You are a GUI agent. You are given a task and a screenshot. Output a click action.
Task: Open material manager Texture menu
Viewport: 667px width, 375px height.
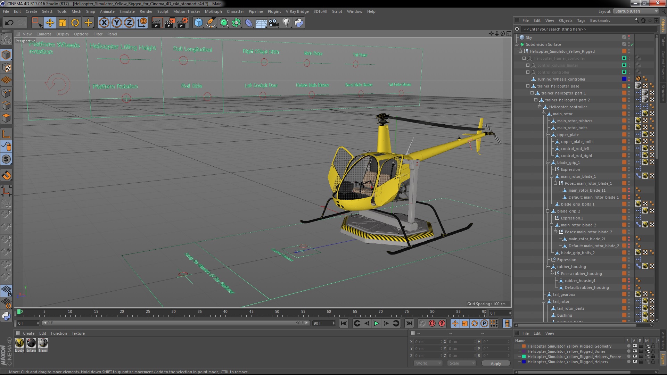pyautogui.click(x=78, y=333)
